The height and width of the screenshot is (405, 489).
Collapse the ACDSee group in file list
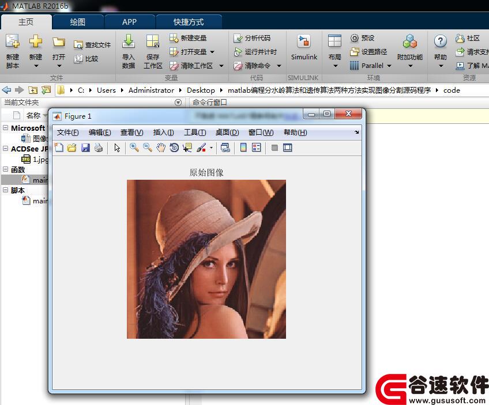(6, 149)
